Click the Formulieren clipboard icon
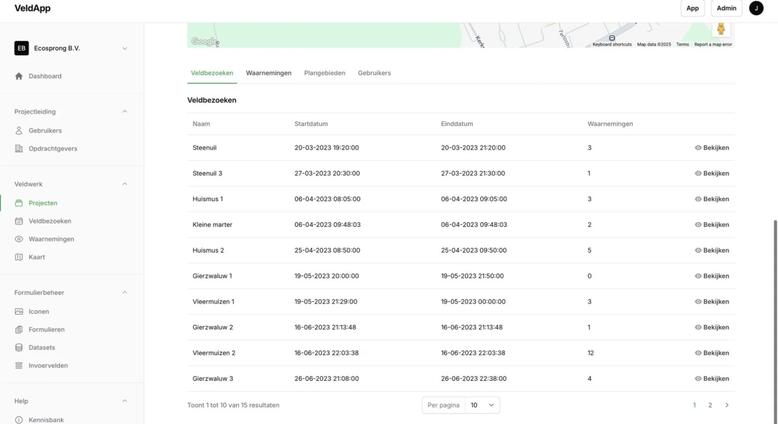This screenshot has height=424, width=778. pyautogui.click(x=19, y=329)
